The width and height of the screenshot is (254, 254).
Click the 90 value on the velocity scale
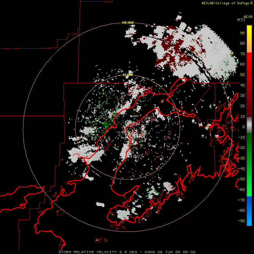click(x=242, y=33)
